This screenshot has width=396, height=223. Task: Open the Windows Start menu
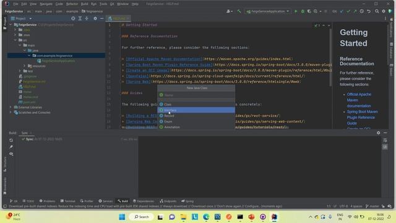(x=122, y=217)
